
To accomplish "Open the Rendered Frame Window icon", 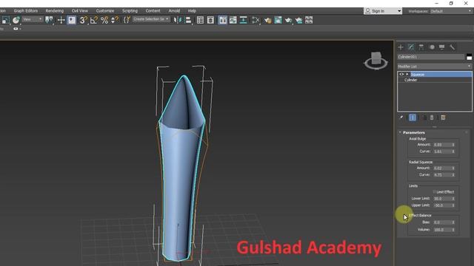I will pyautogui.click(x=278, y=20).
